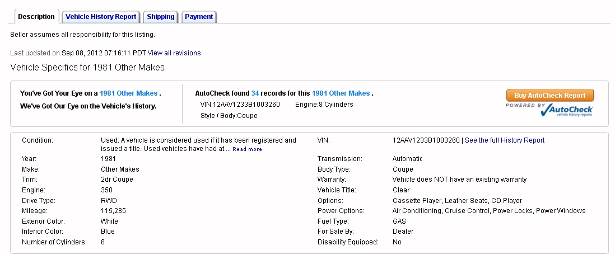Click the warranty status text

click(459, 180)
